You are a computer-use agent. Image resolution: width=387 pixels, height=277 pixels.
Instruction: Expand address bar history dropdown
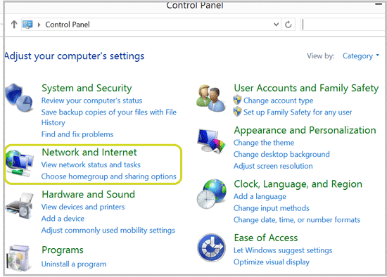tap(277, 25)
